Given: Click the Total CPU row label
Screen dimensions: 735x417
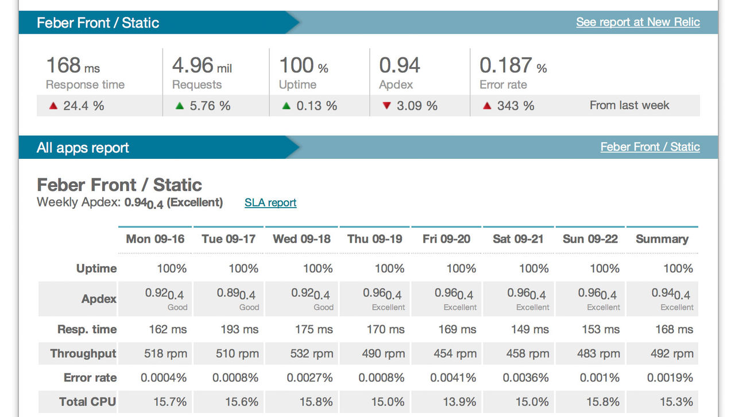Looking at the screenshot, I should pyautogui.click(x=87, y=402).
